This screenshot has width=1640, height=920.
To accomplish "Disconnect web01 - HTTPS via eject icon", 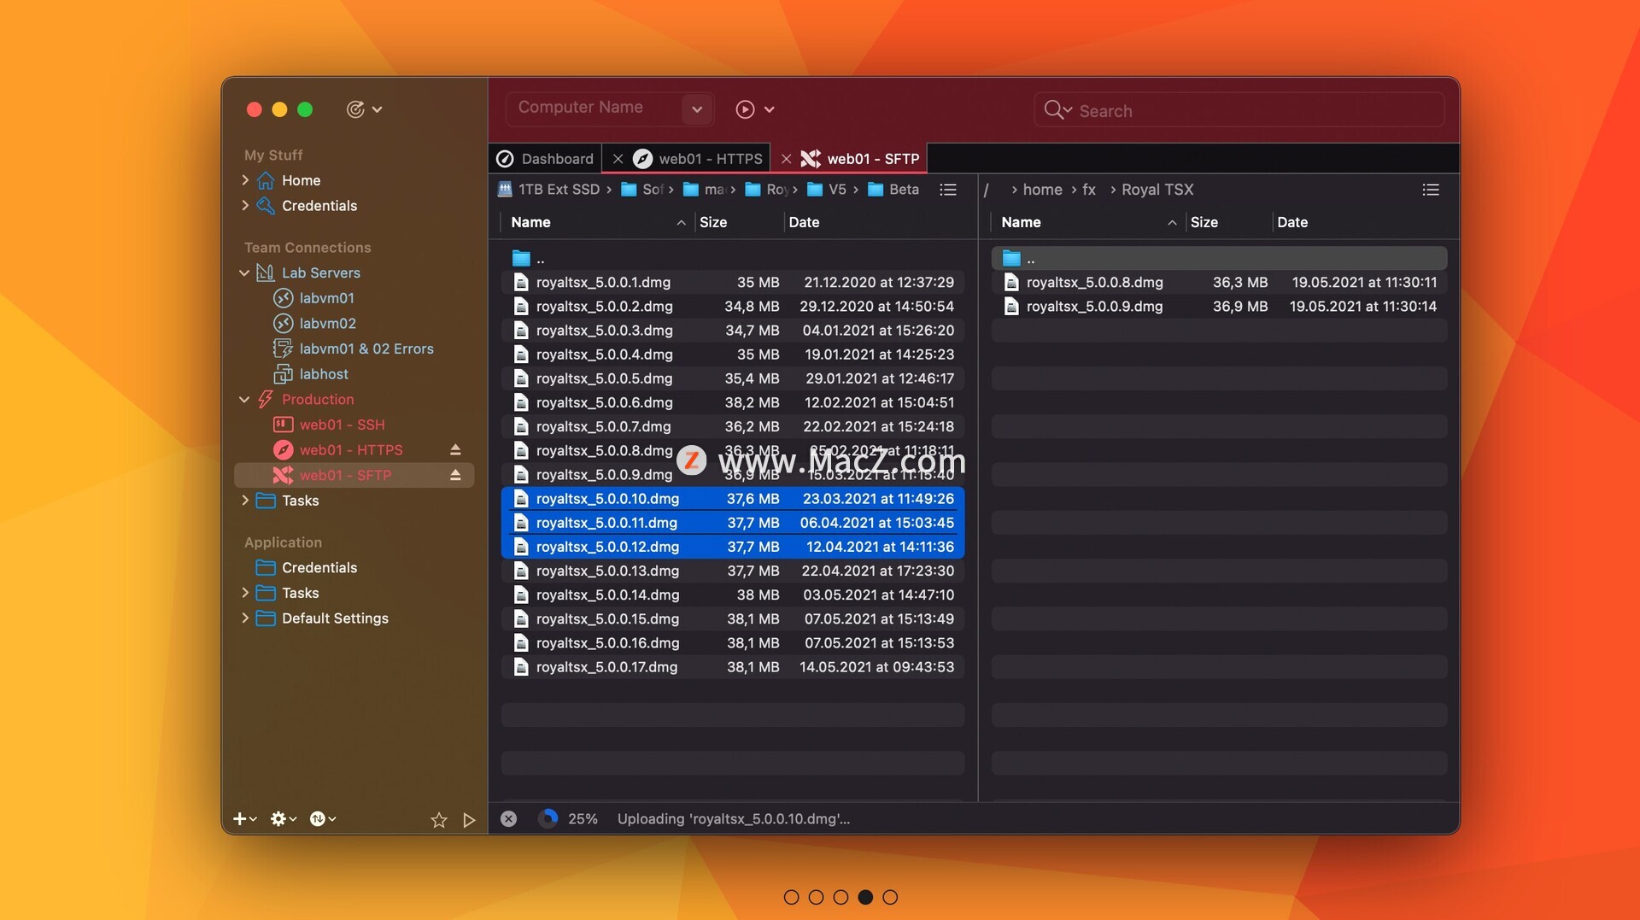I will point(455,449).
